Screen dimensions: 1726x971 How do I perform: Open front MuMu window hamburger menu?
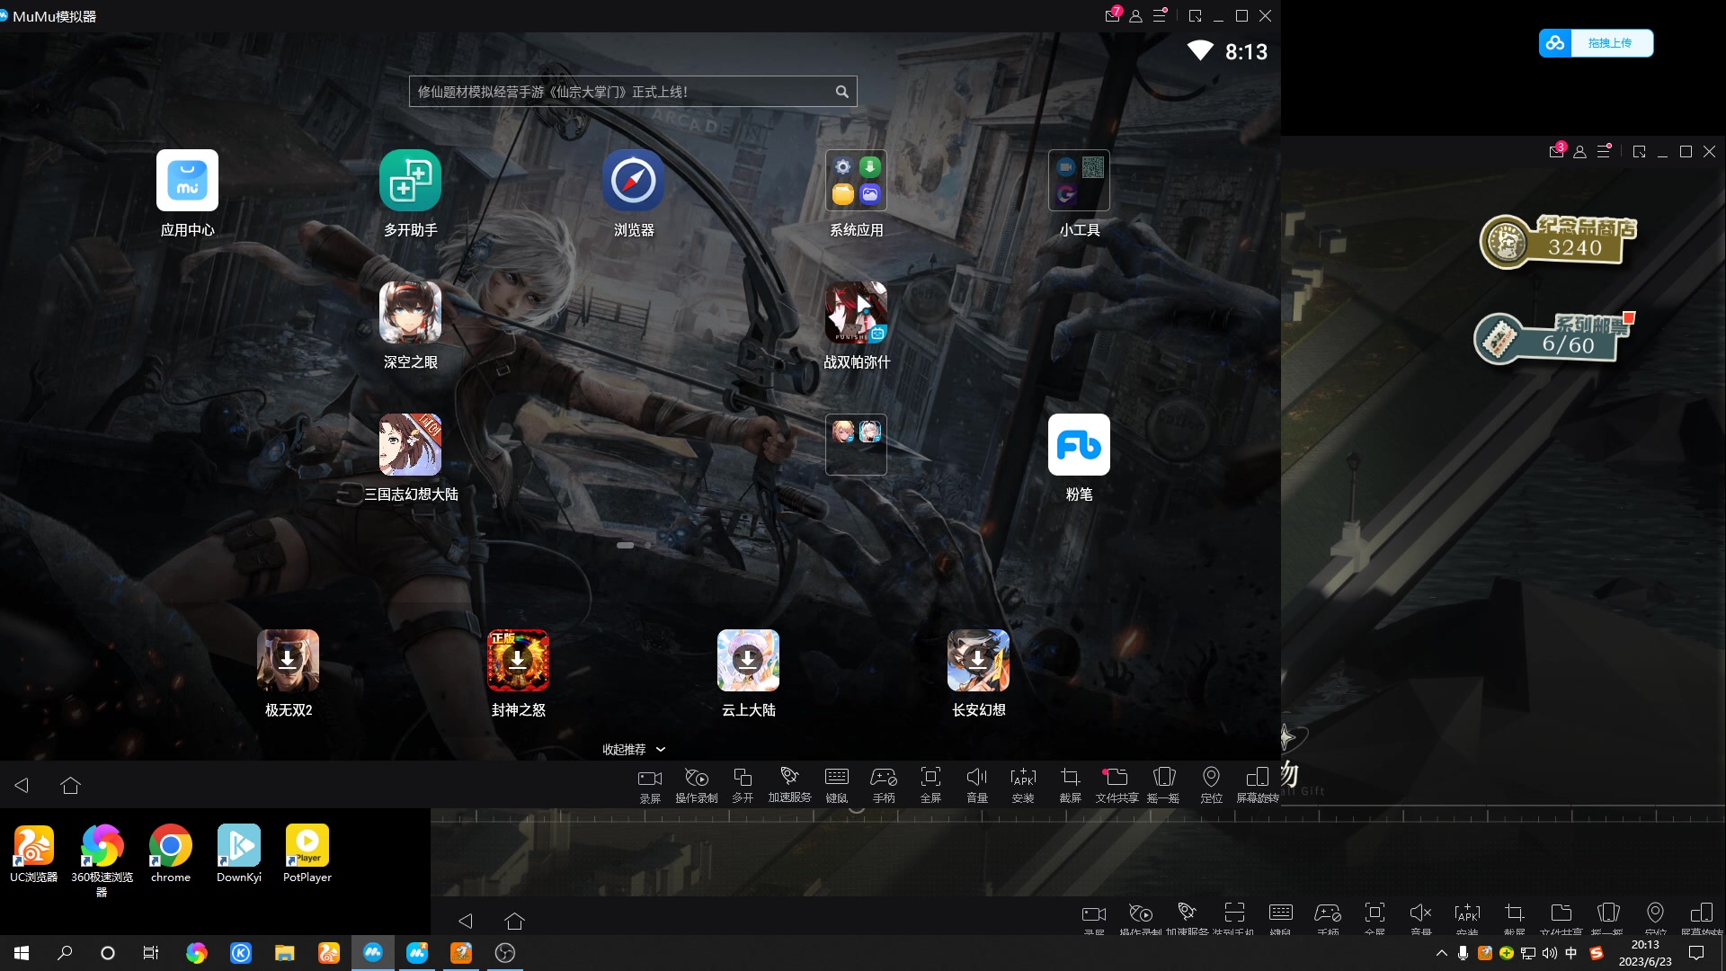tap(1160, 15)
